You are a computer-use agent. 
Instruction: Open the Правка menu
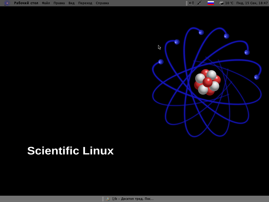click(x=59, y=3)
